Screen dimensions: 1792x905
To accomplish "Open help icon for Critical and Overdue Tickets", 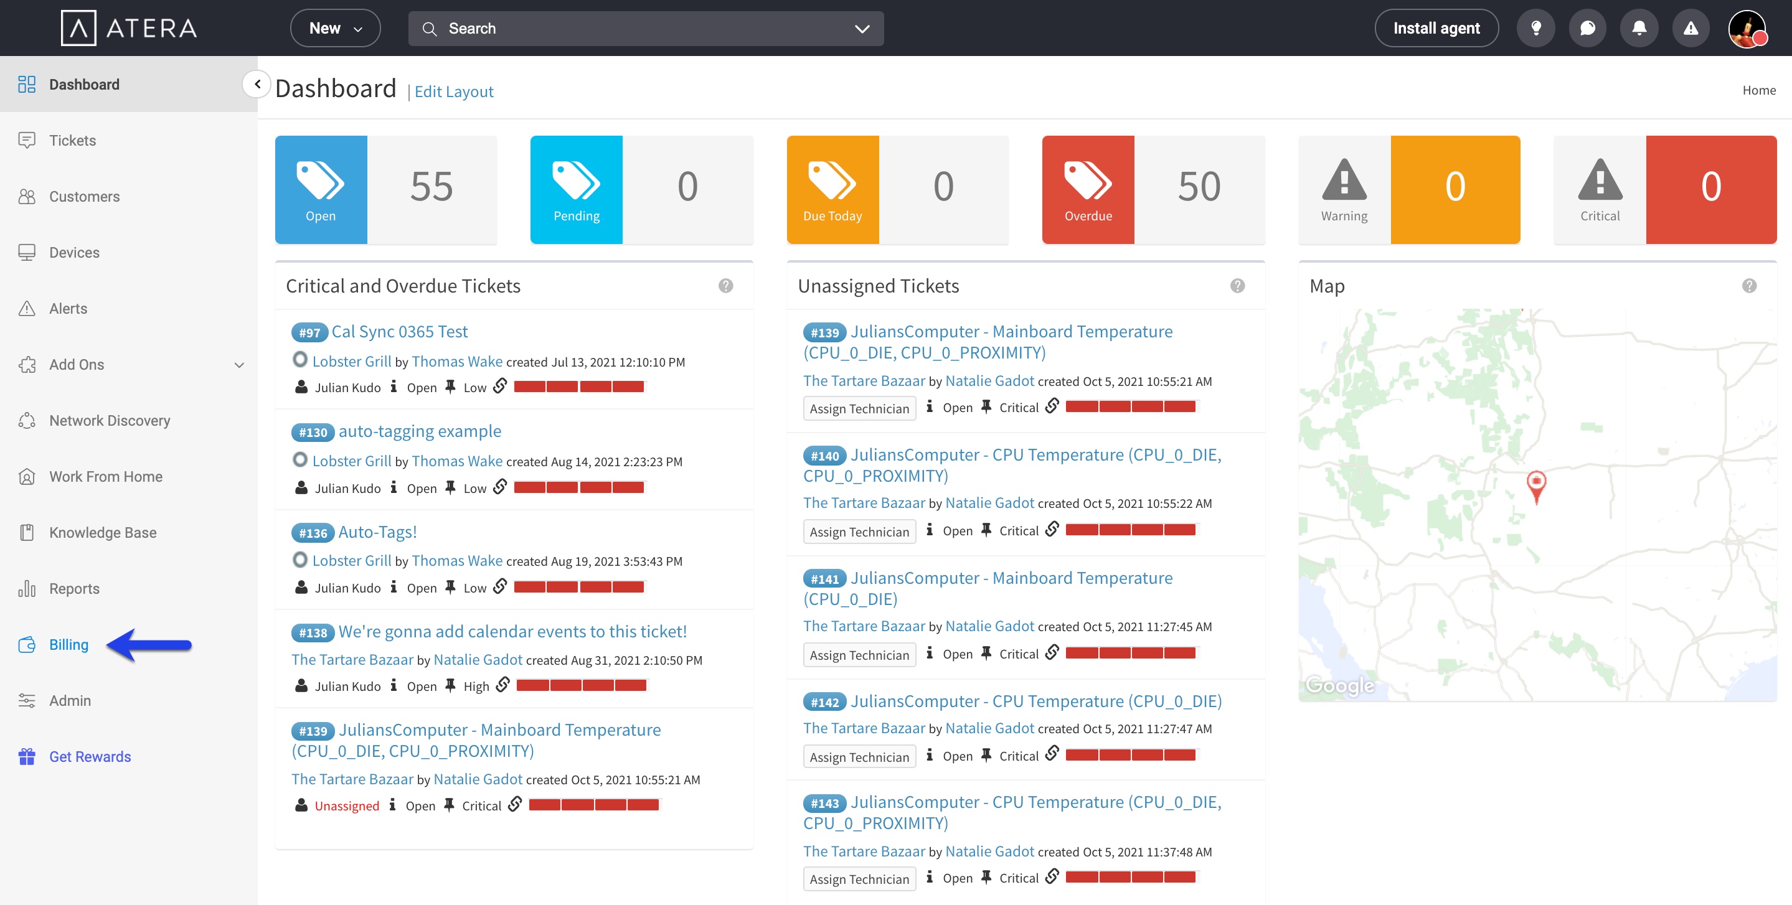I will click(x=725, y=286).
